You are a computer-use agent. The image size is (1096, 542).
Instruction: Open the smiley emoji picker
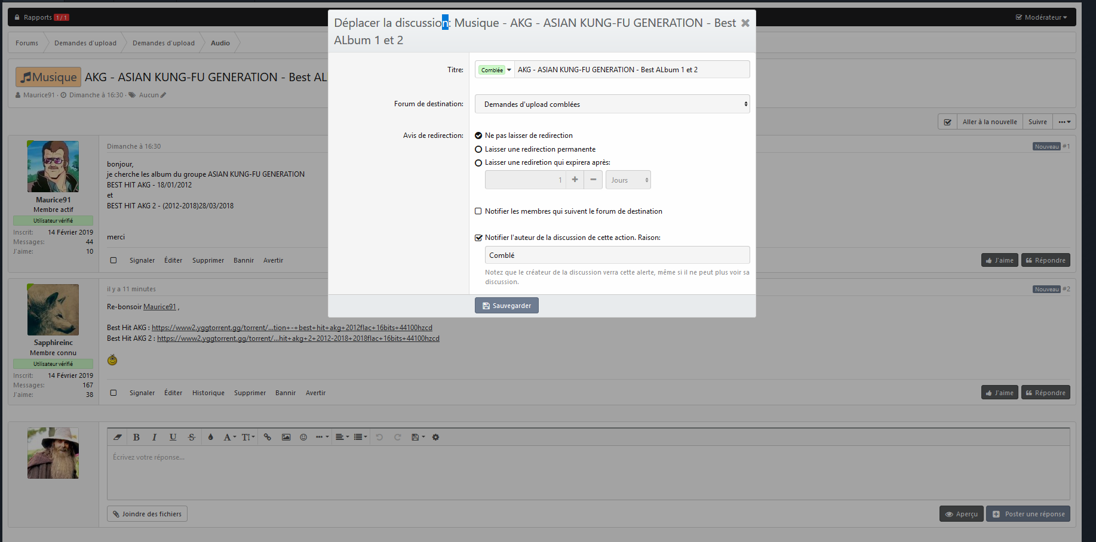tap(303, 437)
